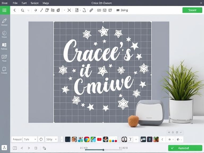The image size is (204, 153).
Task: Click the T-shaped text box icon before 'Slong'
Action: (110, 10)
